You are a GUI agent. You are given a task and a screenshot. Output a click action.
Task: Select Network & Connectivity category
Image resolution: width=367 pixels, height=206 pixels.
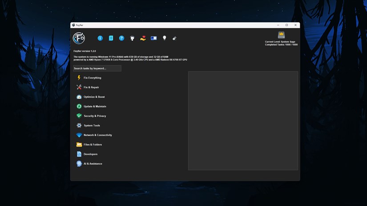pyautogui.click(x=97, y=135)
